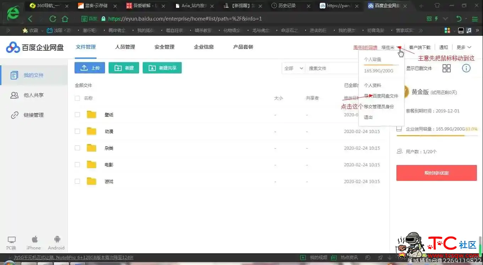Click the 新建共享 button
The width and height of the screenshot is (483, 265).
162,68
